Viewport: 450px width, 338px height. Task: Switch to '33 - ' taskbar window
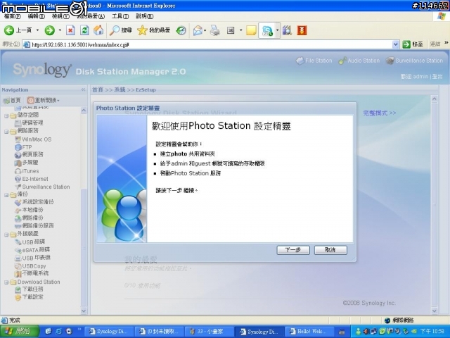[x=209, y=332]
